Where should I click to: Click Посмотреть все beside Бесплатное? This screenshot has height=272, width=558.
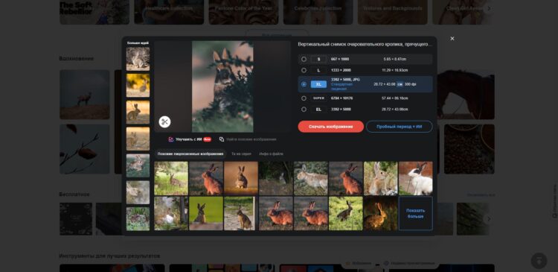pyautogui.click(x=481, y=195)
